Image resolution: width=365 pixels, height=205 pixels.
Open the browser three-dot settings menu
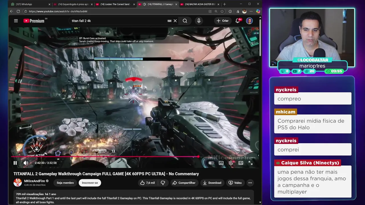click(251, 11)
